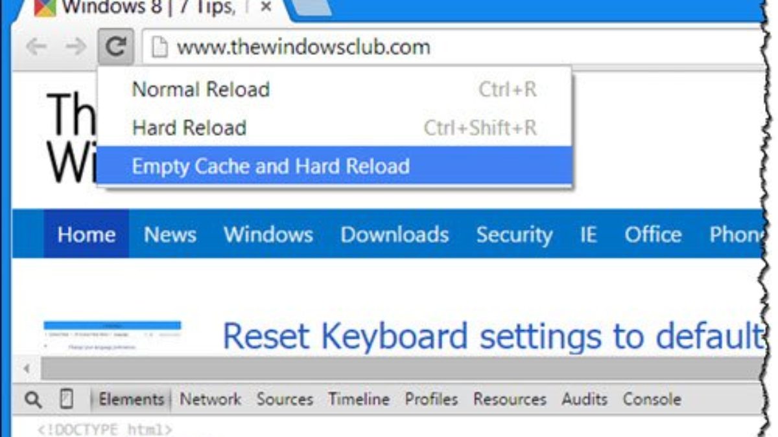Open the News navigation link

(x=170, y=234)
